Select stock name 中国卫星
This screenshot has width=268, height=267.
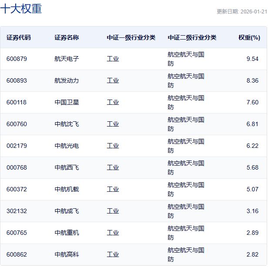point(67,102)
